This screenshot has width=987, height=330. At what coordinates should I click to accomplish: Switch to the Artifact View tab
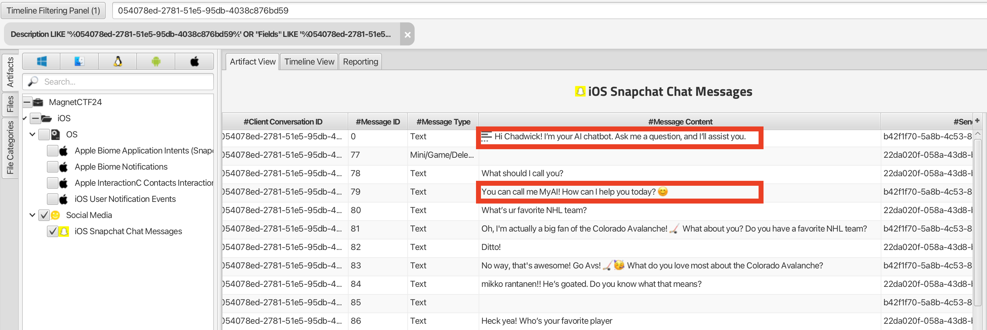click(253, 62)
